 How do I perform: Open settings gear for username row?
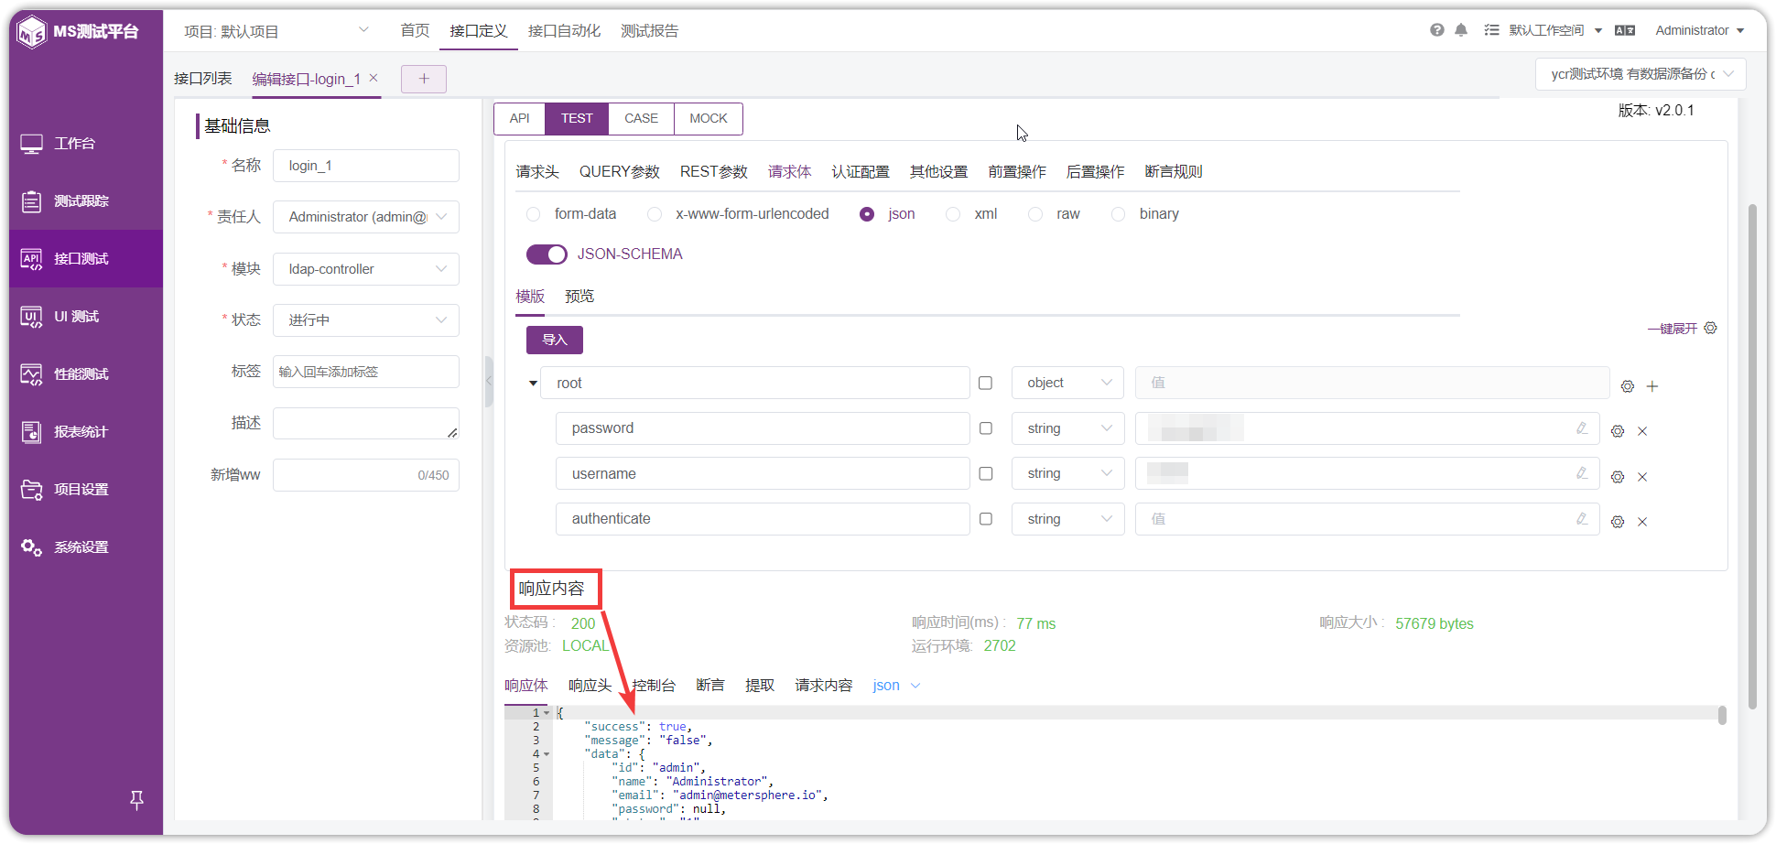[1618, 477]
